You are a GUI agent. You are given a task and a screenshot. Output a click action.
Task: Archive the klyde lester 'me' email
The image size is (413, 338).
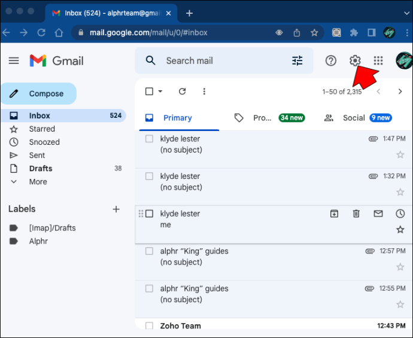tap(334, 214)
